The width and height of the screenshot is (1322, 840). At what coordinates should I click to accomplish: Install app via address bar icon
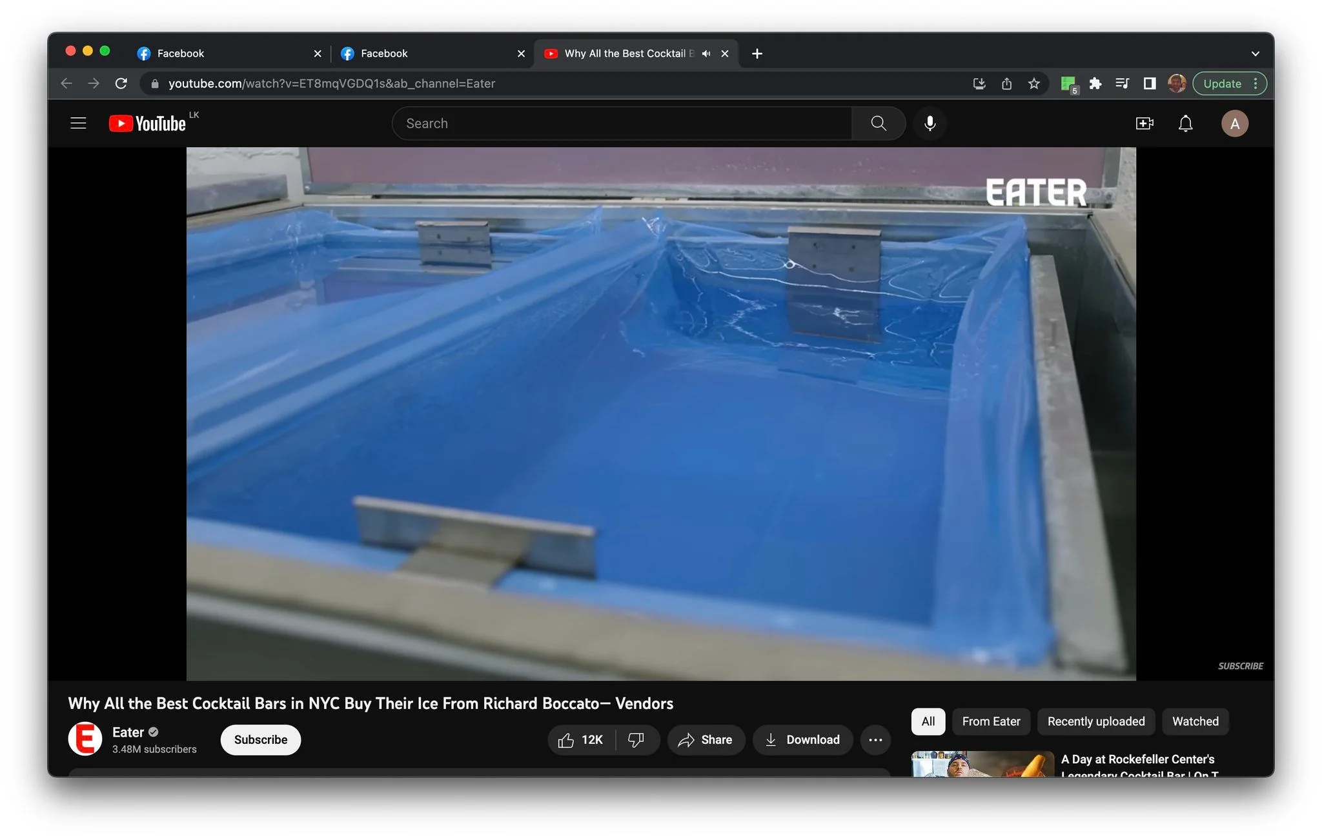(979, 83)
